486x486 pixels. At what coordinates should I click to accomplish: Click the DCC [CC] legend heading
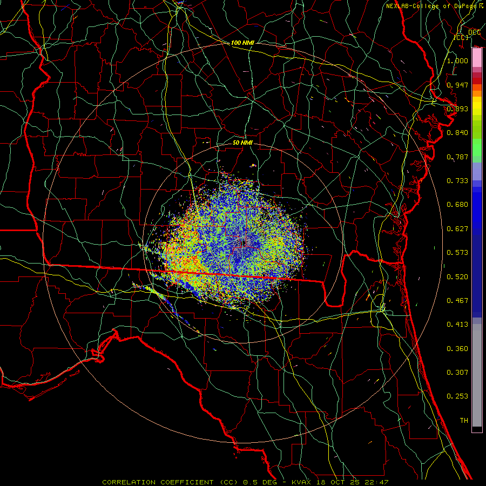(x=467, y=35)
